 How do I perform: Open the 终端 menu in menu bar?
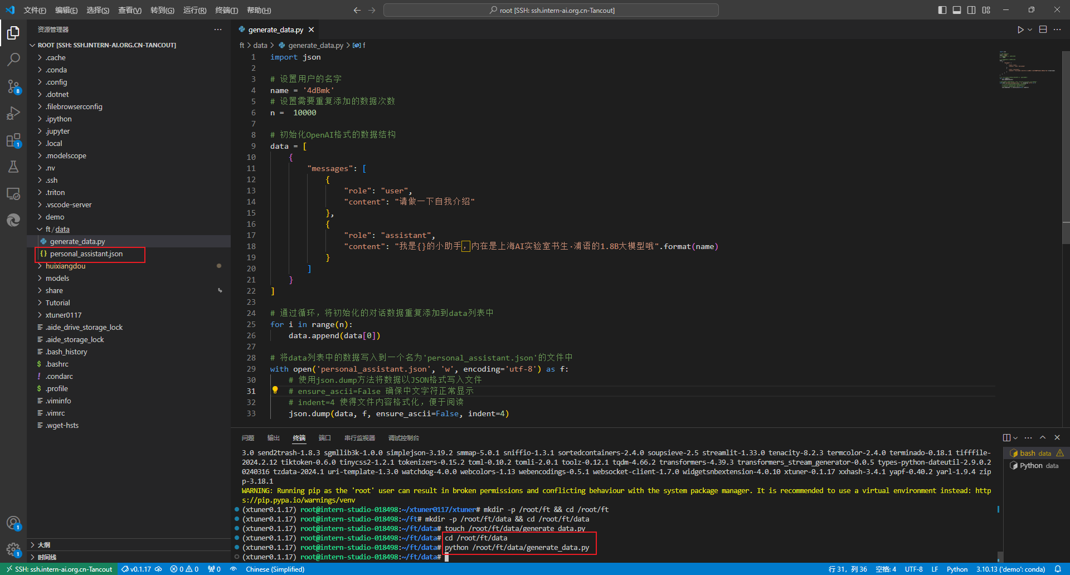click(226, 10)
